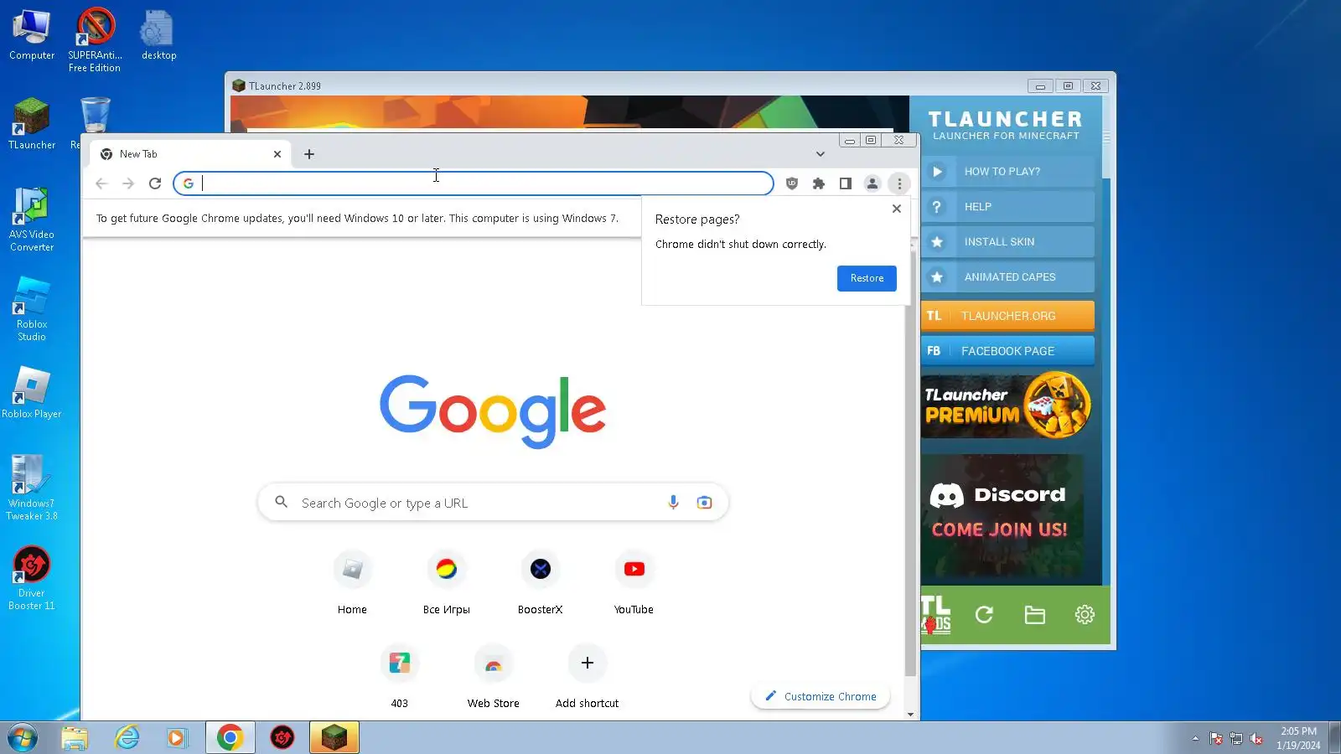Screen dimensions: 1341x754
Task: Click the Google search box
Action: pos(493,503)
